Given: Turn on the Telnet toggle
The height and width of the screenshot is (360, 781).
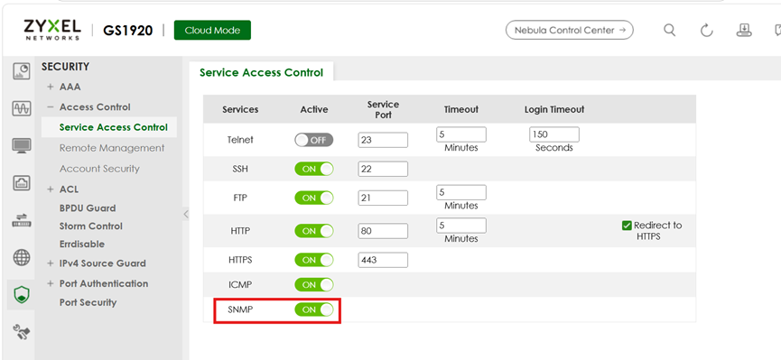Looking at the screenshot, I should pyautogui.click(x=314, y=140).
